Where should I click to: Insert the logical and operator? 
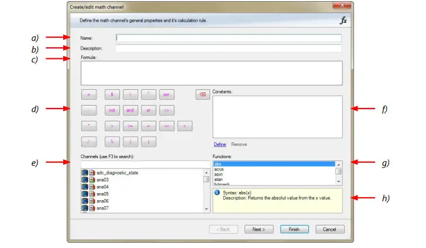130,110
